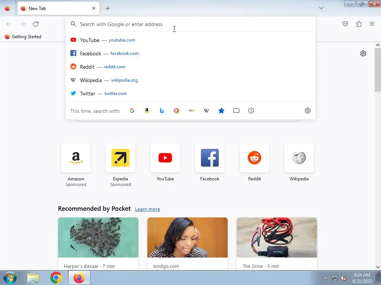Search this time with Amazon
Viewport: 381px width, 285px height.
[147, 111]
